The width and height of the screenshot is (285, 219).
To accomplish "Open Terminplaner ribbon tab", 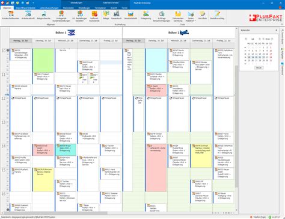I will [100, 8].
